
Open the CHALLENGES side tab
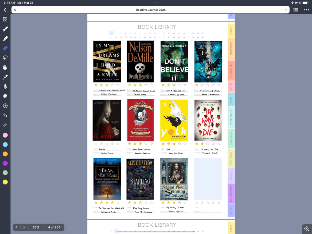(231, 117)
